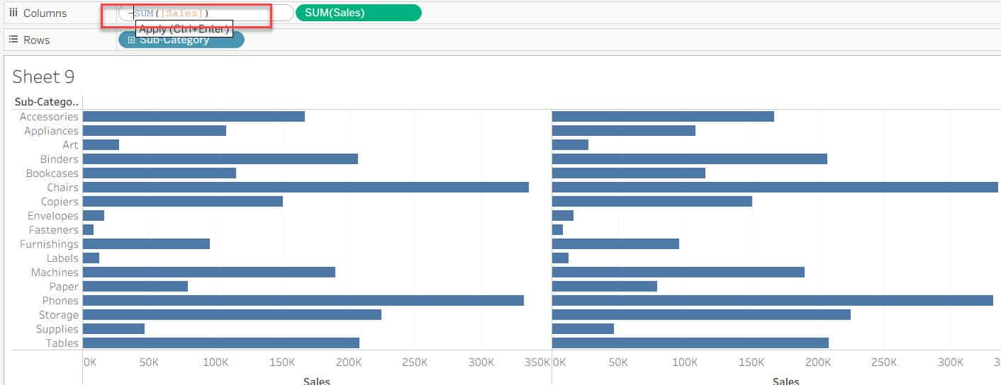Select the Supplies row label
Screen dimensions: 1001x385
tap(57, 329)
